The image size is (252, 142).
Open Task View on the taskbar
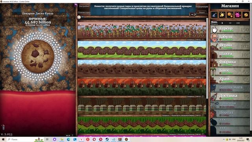[47, 139]
